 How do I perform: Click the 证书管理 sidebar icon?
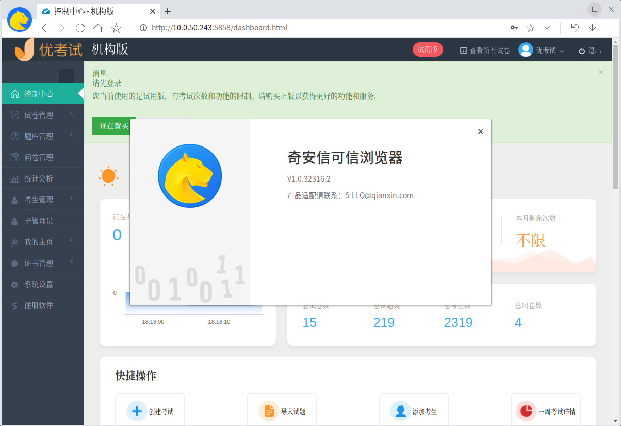tap(15, 263)
